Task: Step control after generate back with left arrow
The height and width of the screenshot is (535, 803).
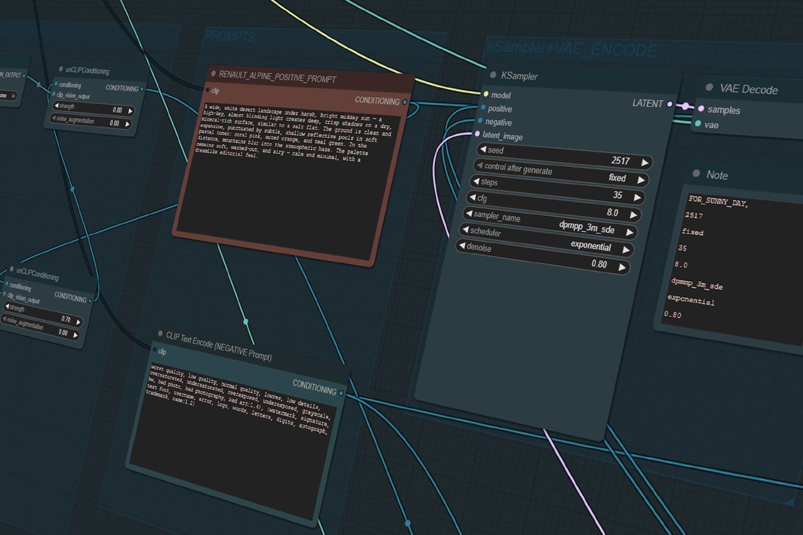Action: click(x=480, y=166)
